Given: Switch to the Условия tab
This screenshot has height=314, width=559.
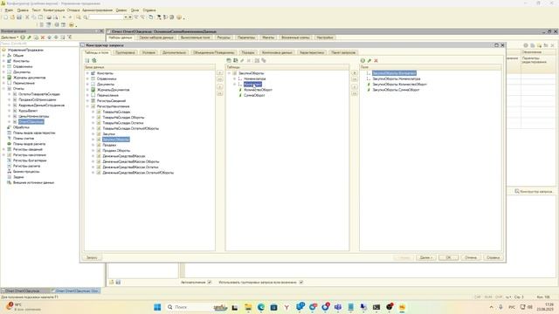Looking at the screenshot, I should (x=148, y=52).
